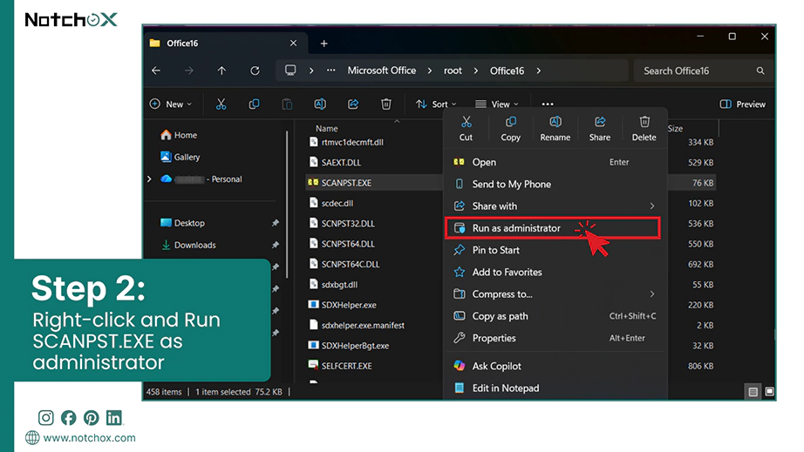Click Rename in the context menu
Viewport: 804px width, 452px height.
click(555, 129)
